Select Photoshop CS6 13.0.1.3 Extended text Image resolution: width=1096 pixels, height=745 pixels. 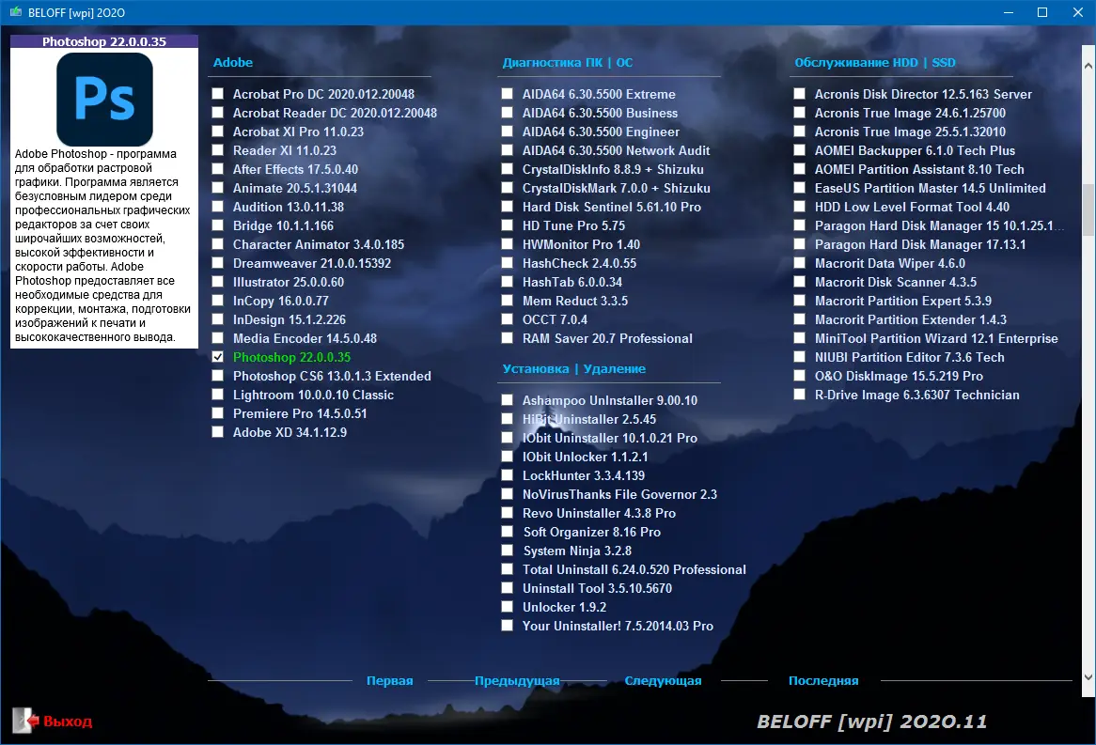[x=332, y=376]
